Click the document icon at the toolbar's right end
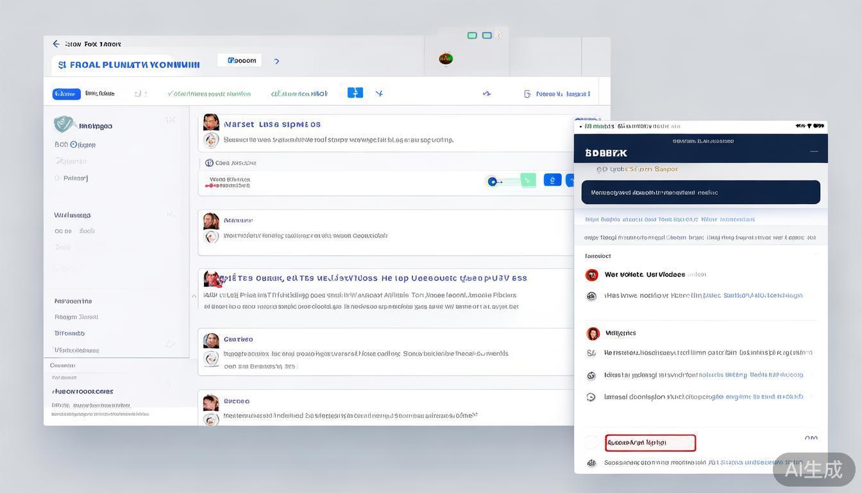Image resolution: width=862 pixels, height=493 pixels. tap(527, 94)
